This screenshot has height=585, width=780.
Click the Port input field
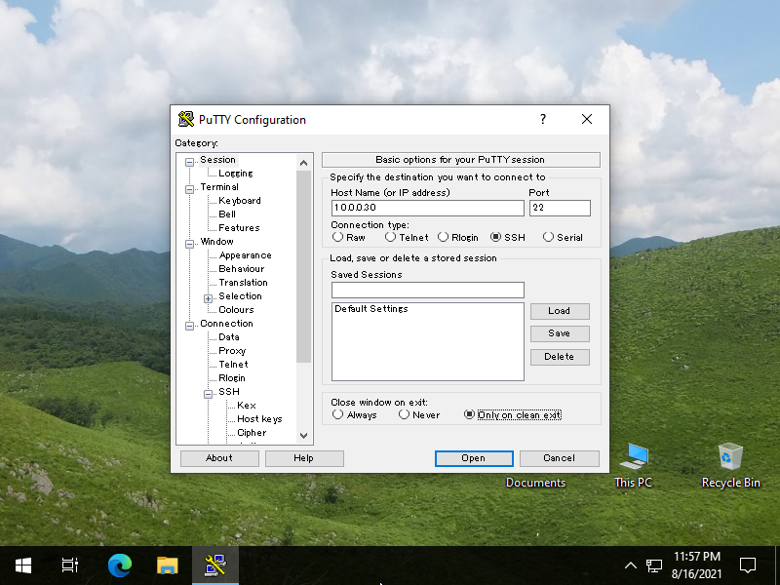tap(560, 208)
